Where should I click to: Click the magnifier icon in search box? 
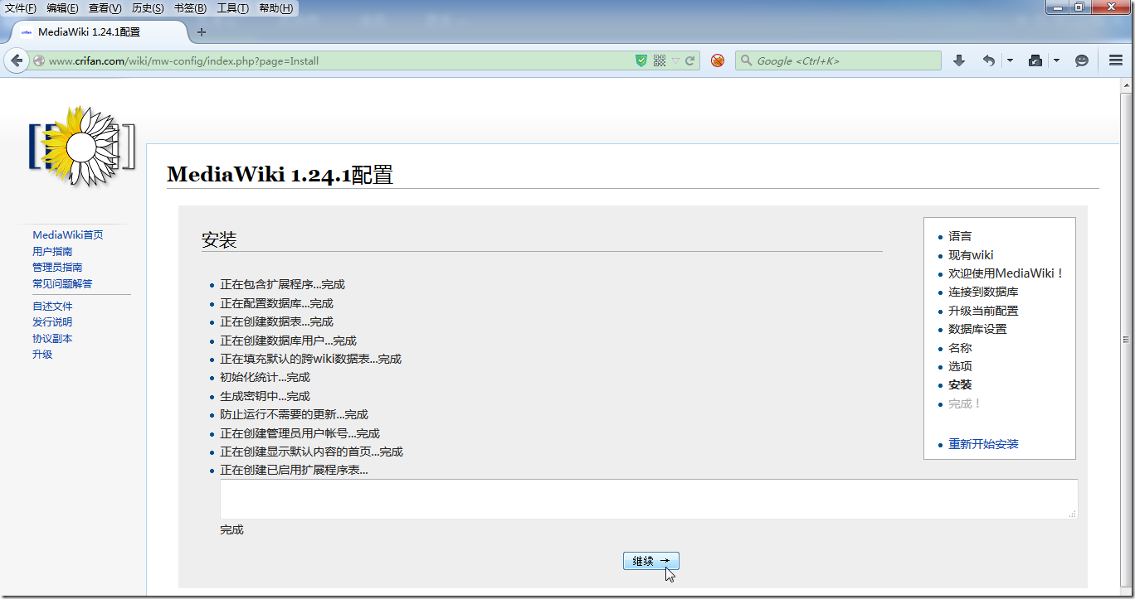coord(746,60)
